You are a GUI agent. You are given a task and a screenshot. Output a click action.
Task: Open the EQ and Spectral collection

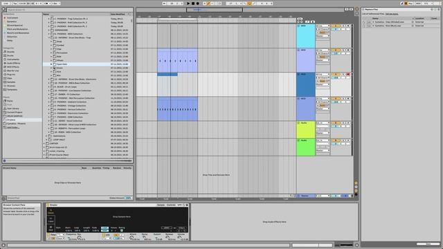point(15,26)
